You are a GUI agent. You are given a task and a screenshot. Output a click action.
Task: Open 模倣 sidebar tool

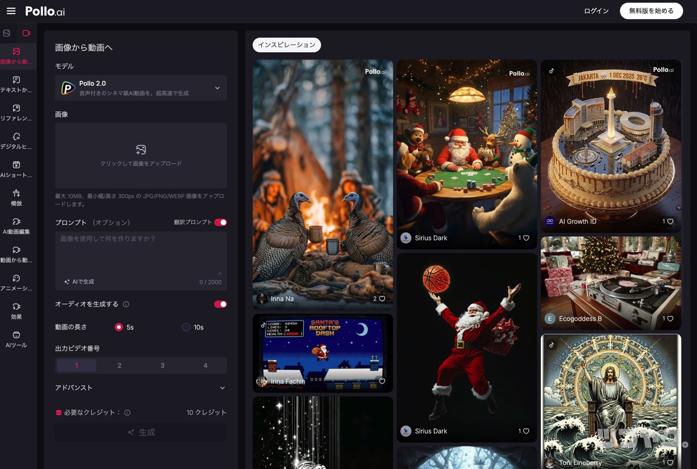(16, 197)
